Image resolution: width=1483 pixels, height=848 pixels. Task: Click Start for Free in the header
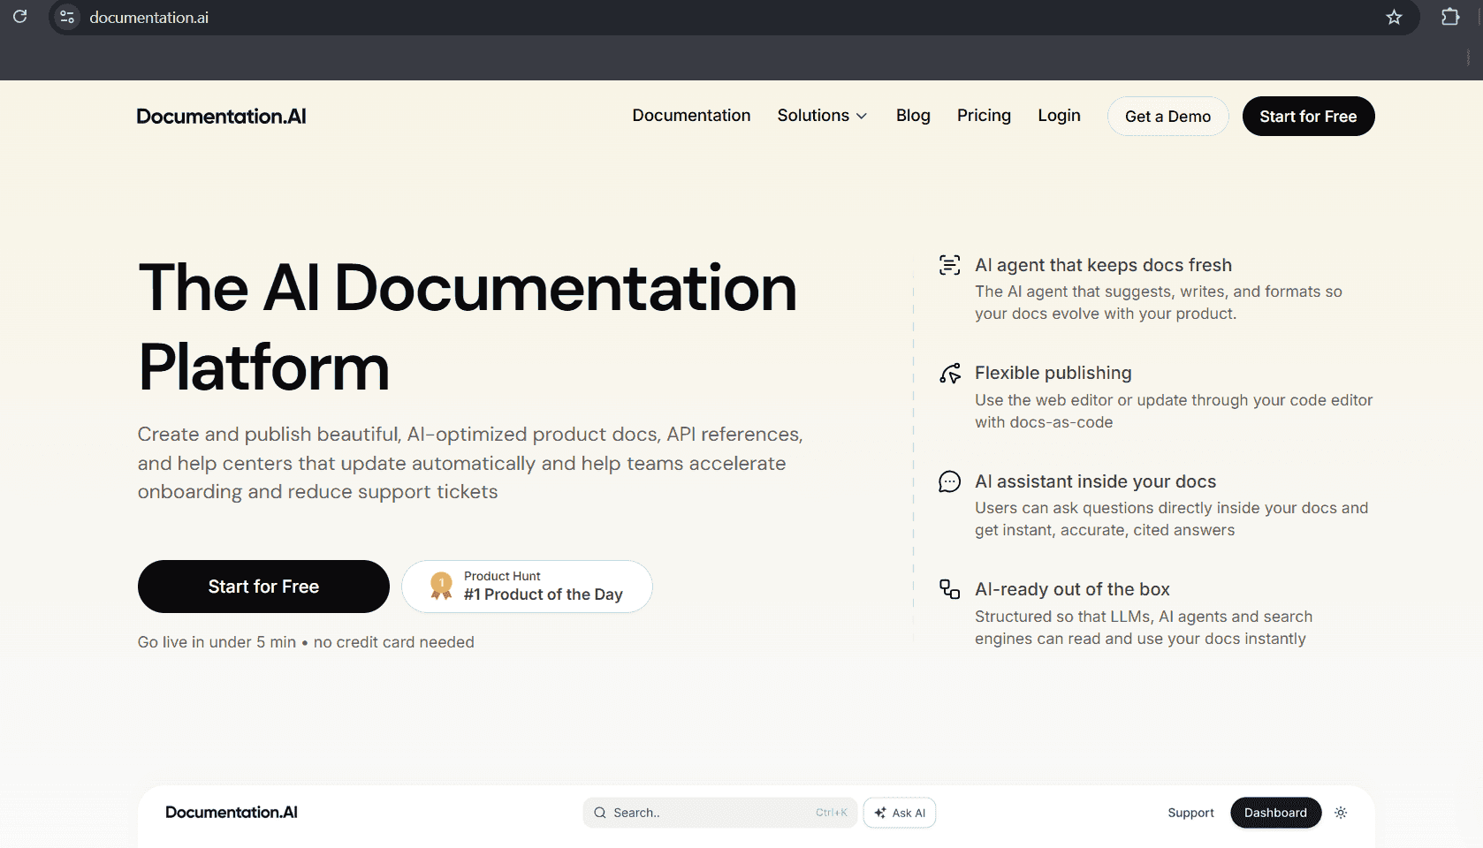1308,117
